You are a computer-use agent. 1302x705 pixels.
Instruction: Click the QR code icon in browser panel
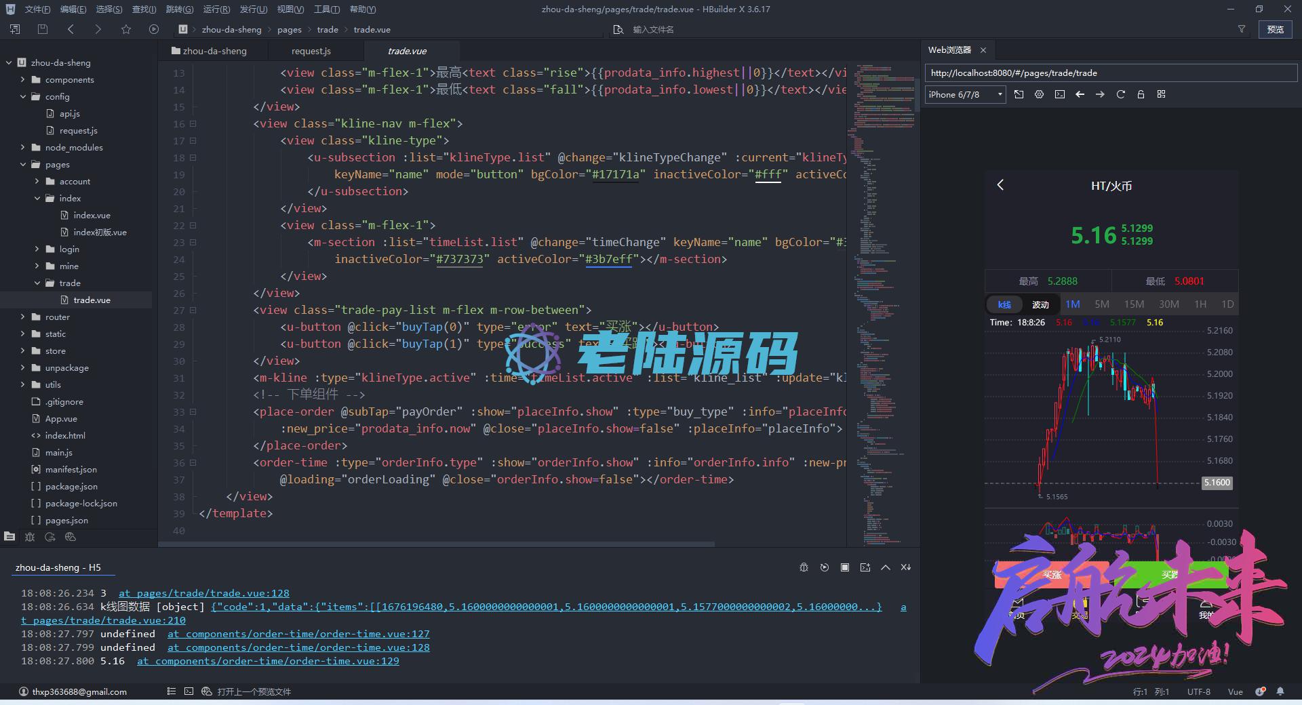coord(1161,94)
